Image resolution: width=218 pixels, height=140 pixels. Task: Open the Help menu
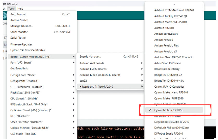[x=20, y=9]
